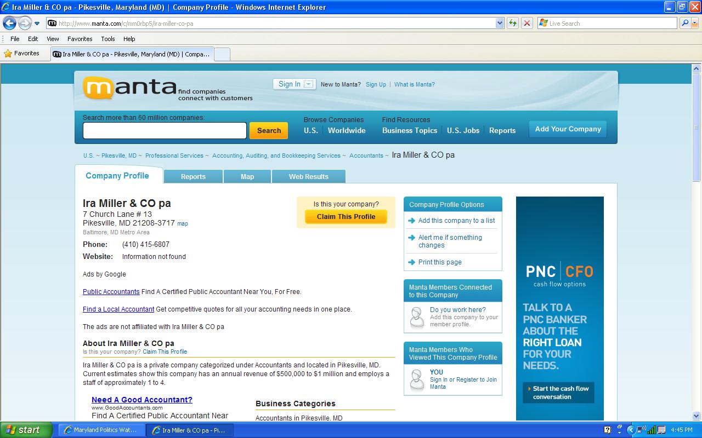Switch to the Reports tab
Image resolution: width=702 pixels, height=438 pixels.
(x=193, y=176)
